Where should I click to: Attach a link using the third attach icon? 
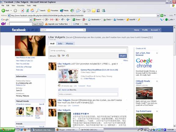click(68, 56)
